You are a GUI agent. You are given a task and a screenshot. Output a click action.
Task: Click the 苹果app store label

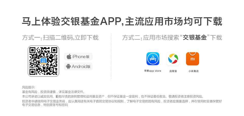pos(152,71)
